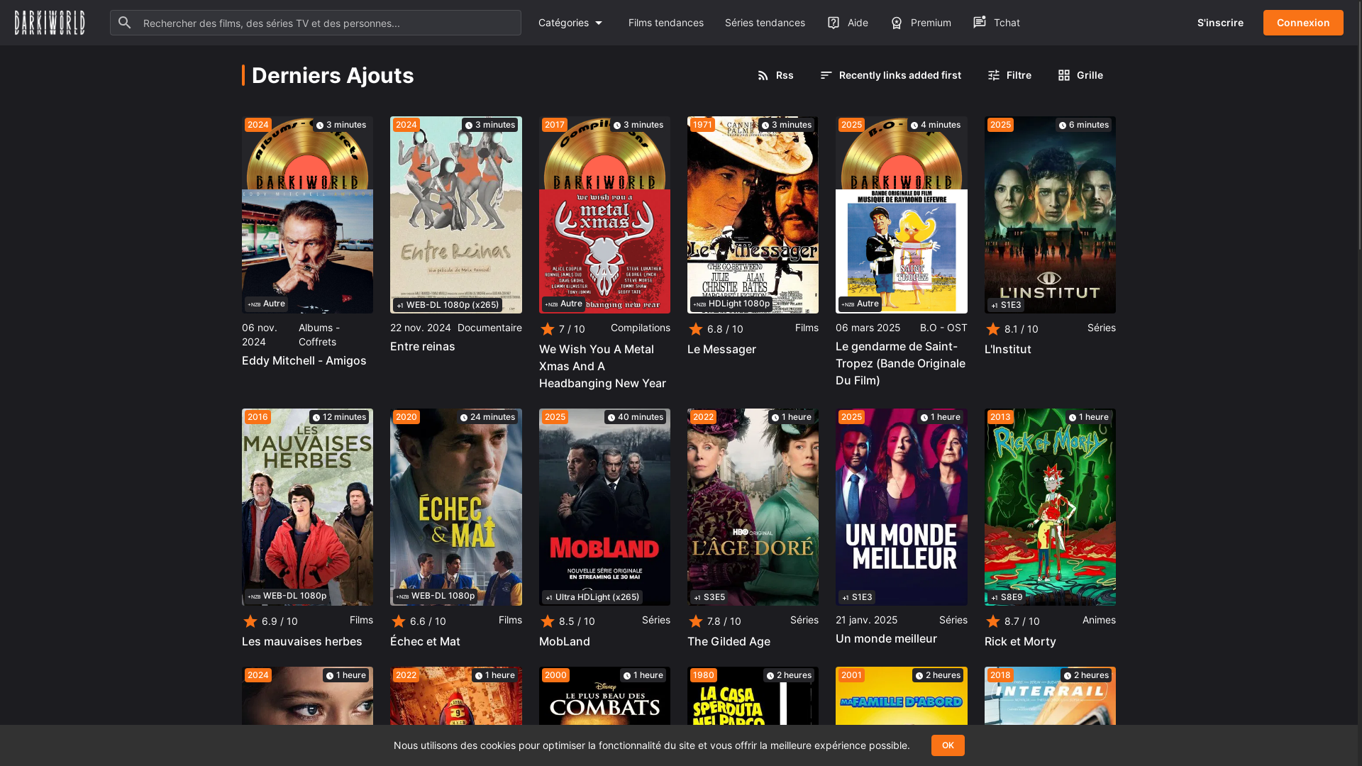Open The Gilded Age poster
Image resolution: width=1362 pixels, height=766 pixels.
(x=753, y=507)
